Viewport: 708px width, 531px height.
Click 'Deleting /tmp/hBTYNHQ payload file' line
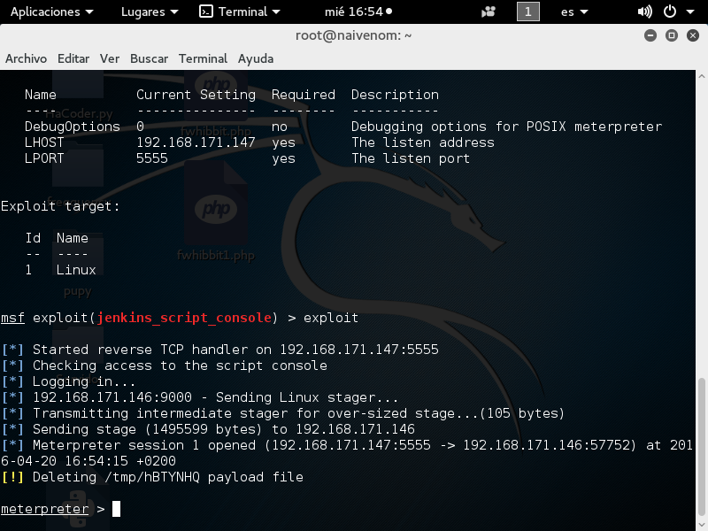click(152, 477)
